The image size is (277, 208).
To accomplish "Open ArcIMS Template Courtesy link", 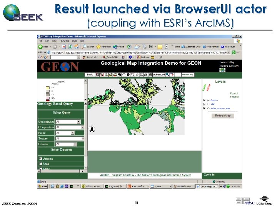I will [145, 175].
